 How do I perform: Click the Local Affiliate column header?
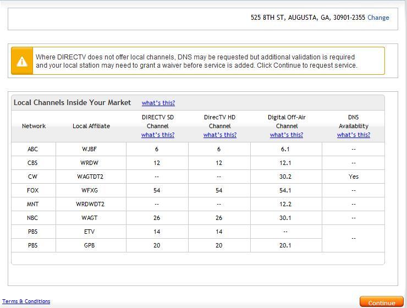[x=91, y=126]
